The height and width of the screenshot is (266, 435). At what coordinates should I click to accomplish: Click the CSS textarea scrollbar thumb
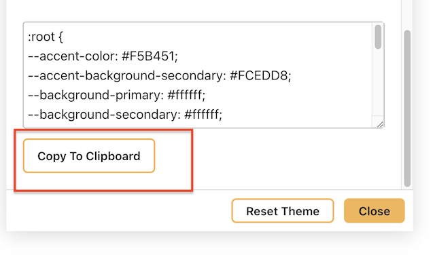[x=378, y=37]
